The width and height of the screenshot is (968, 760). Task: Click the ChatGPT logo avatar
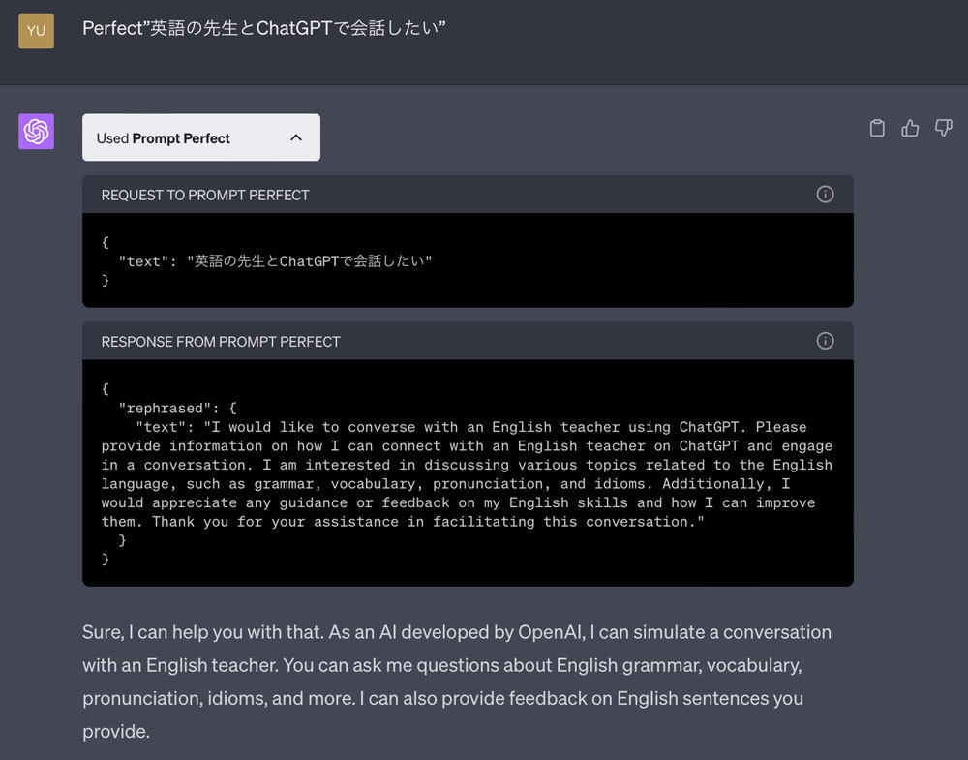[37, 132]
